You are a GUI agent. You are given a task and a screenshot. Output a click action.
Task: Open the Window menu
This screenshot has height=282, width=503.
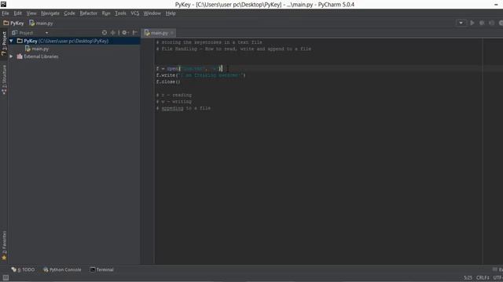[152, 13]
